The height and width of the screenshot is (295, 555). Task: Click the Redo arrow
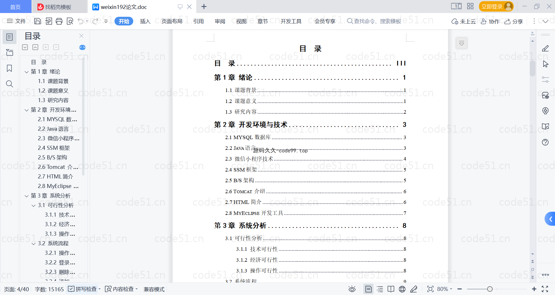tap(95, 21)
